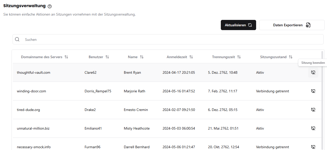Click user Furman96
Screen dimensions: 327x150
[x=93, y=147]
